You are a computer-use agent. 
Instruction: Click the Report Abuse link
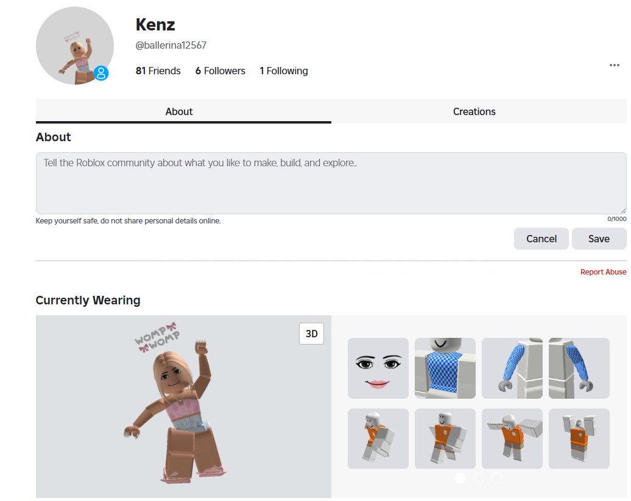(603, 272)
